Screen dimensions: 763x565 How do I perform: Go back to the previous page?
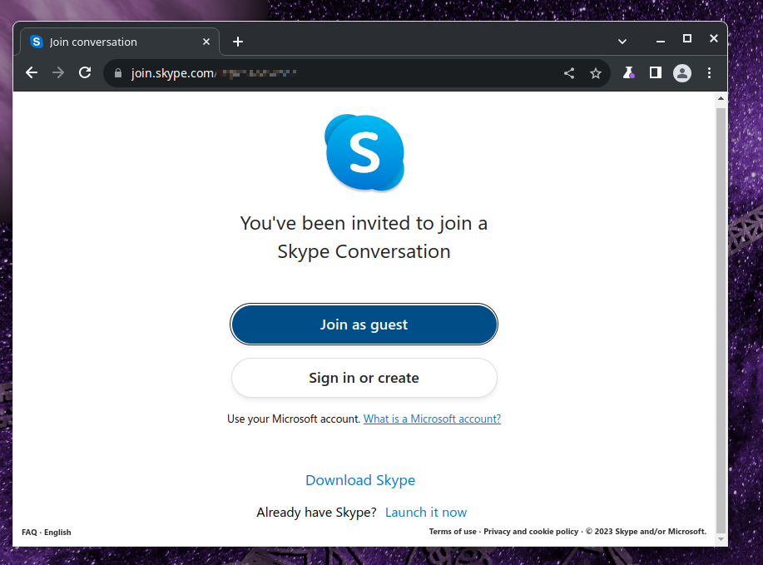tap(32, 73)
